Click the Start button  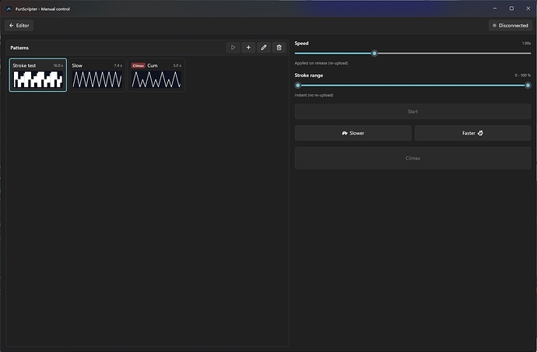coord(412,111)
